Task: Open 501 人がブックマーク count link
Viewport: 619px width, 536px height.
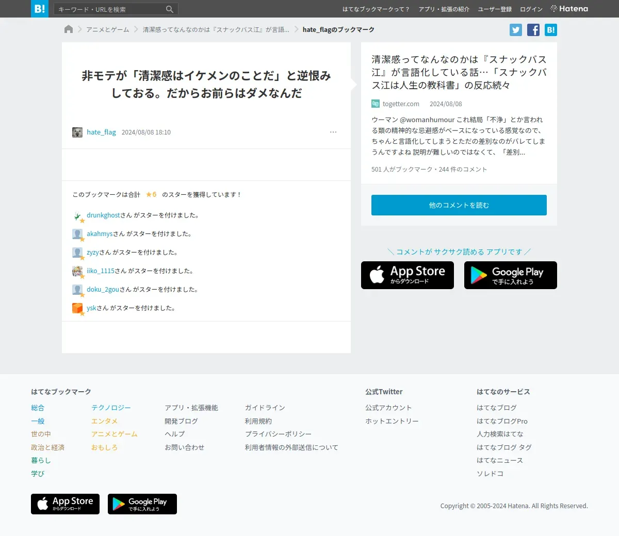Action: [x=402, y=170]
